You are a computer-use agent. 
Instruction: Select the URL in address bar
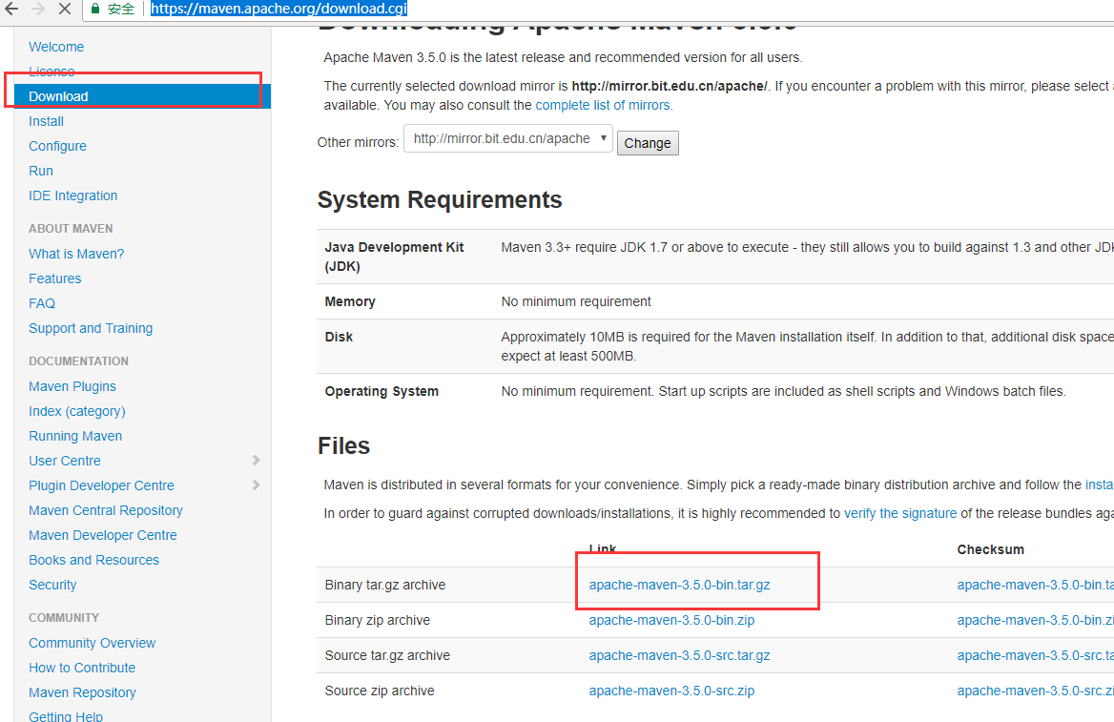[x=278, y=9]
